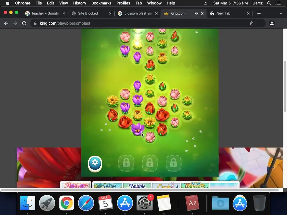Open Safari from the Dock
The width and height of the screenshot is (287, 215).
86,203
